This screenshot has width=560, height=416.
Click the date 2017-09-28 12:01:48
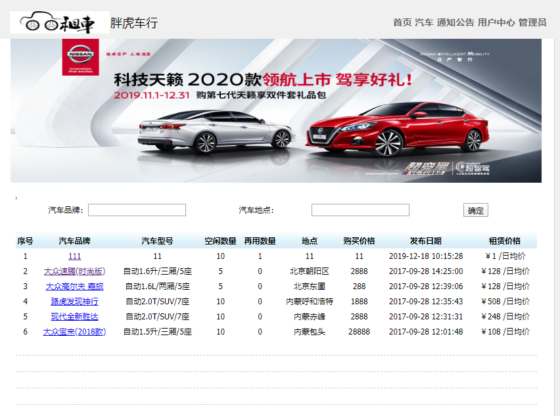[x=426, y=332]
